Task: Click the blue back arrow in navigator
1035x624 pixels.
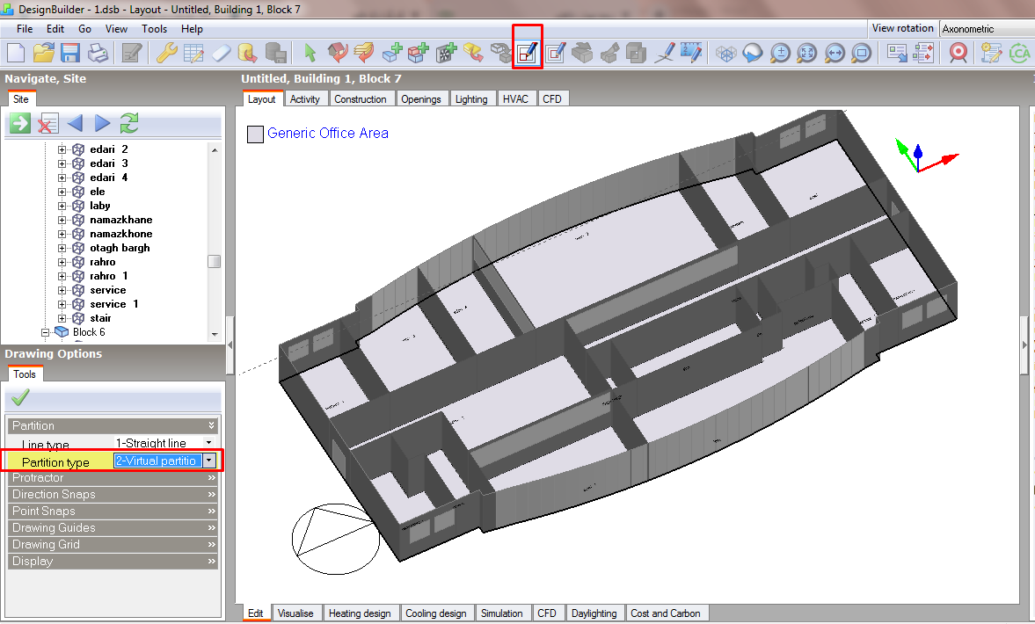Action: coord(75,123)
